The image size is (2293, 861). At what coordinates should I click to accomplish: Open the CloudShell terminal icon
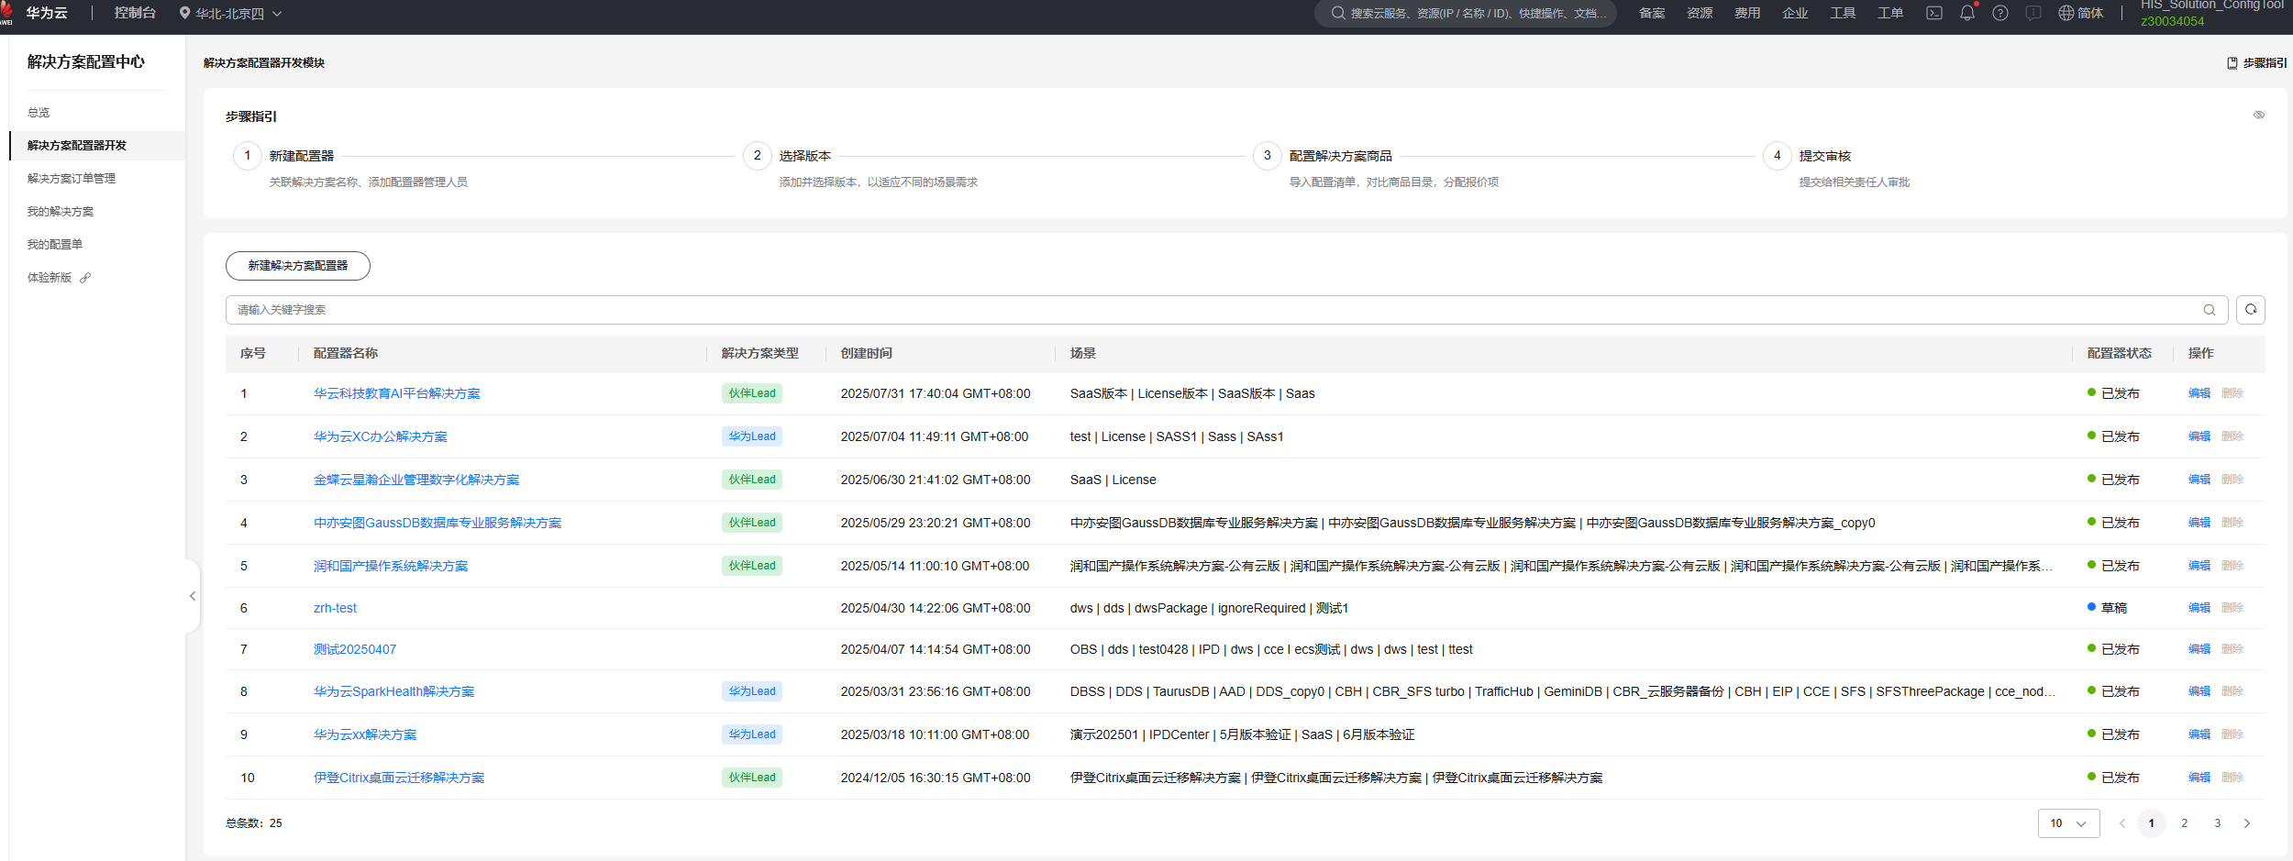click(1934, 13)
